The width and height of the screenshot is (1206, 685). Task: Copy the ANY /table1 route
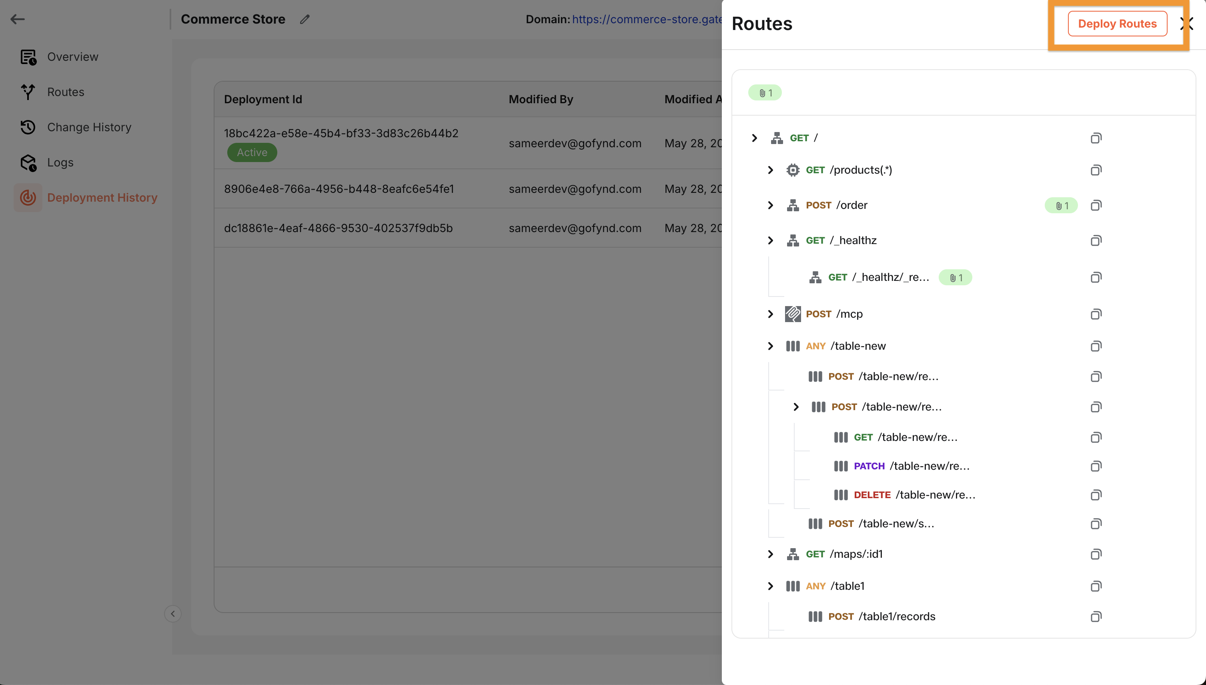point(1096,586)
